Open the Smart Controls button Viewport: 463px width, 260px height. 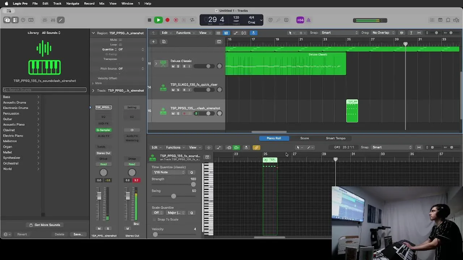[45, 20]
